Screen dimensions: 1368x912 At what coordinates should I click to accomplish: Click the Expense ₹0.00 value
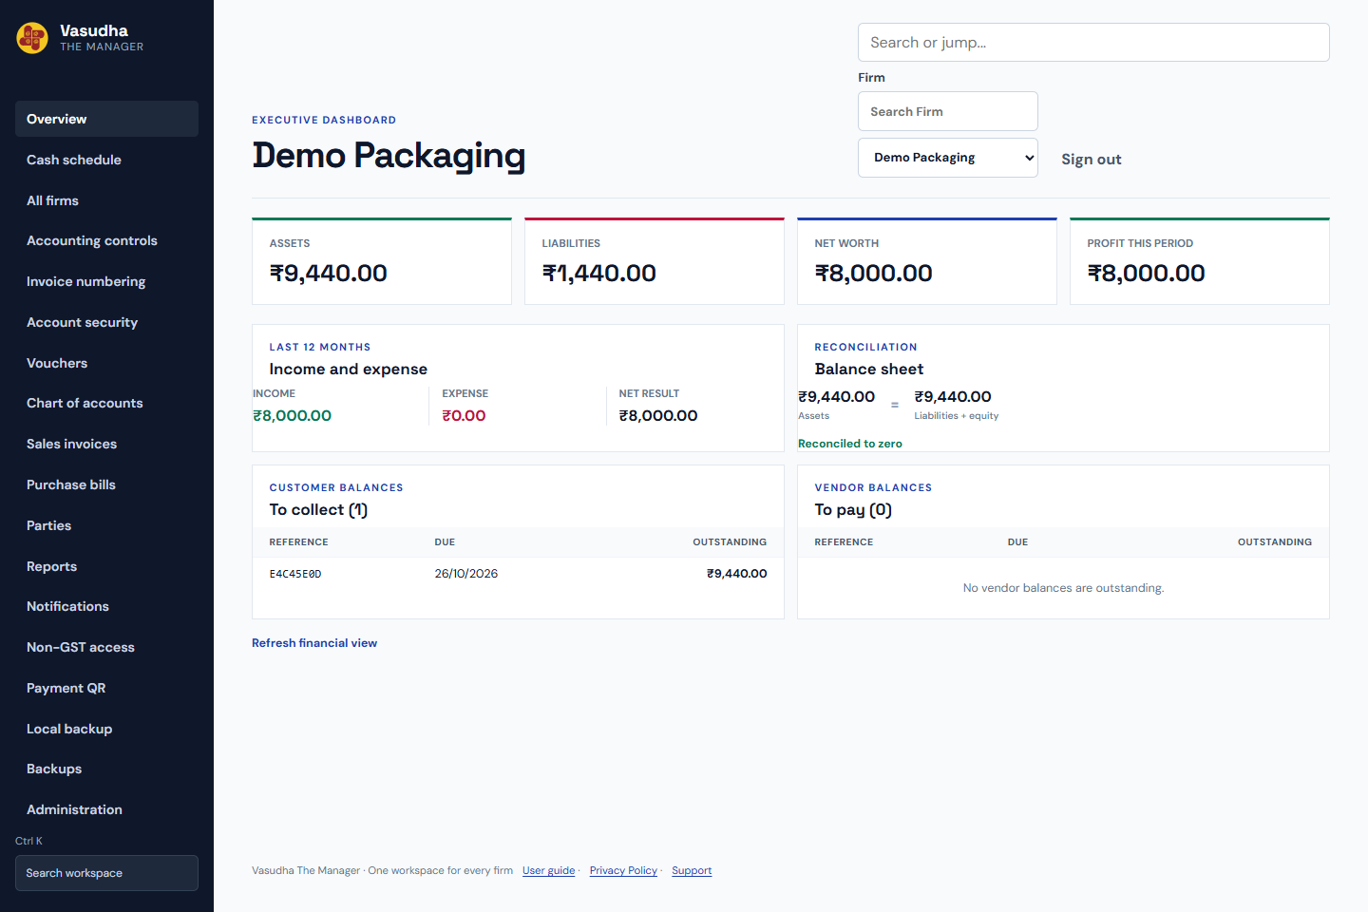(465, 416)
